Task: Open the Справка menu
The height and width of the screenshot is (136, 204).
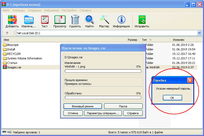Action: (85, 10)
